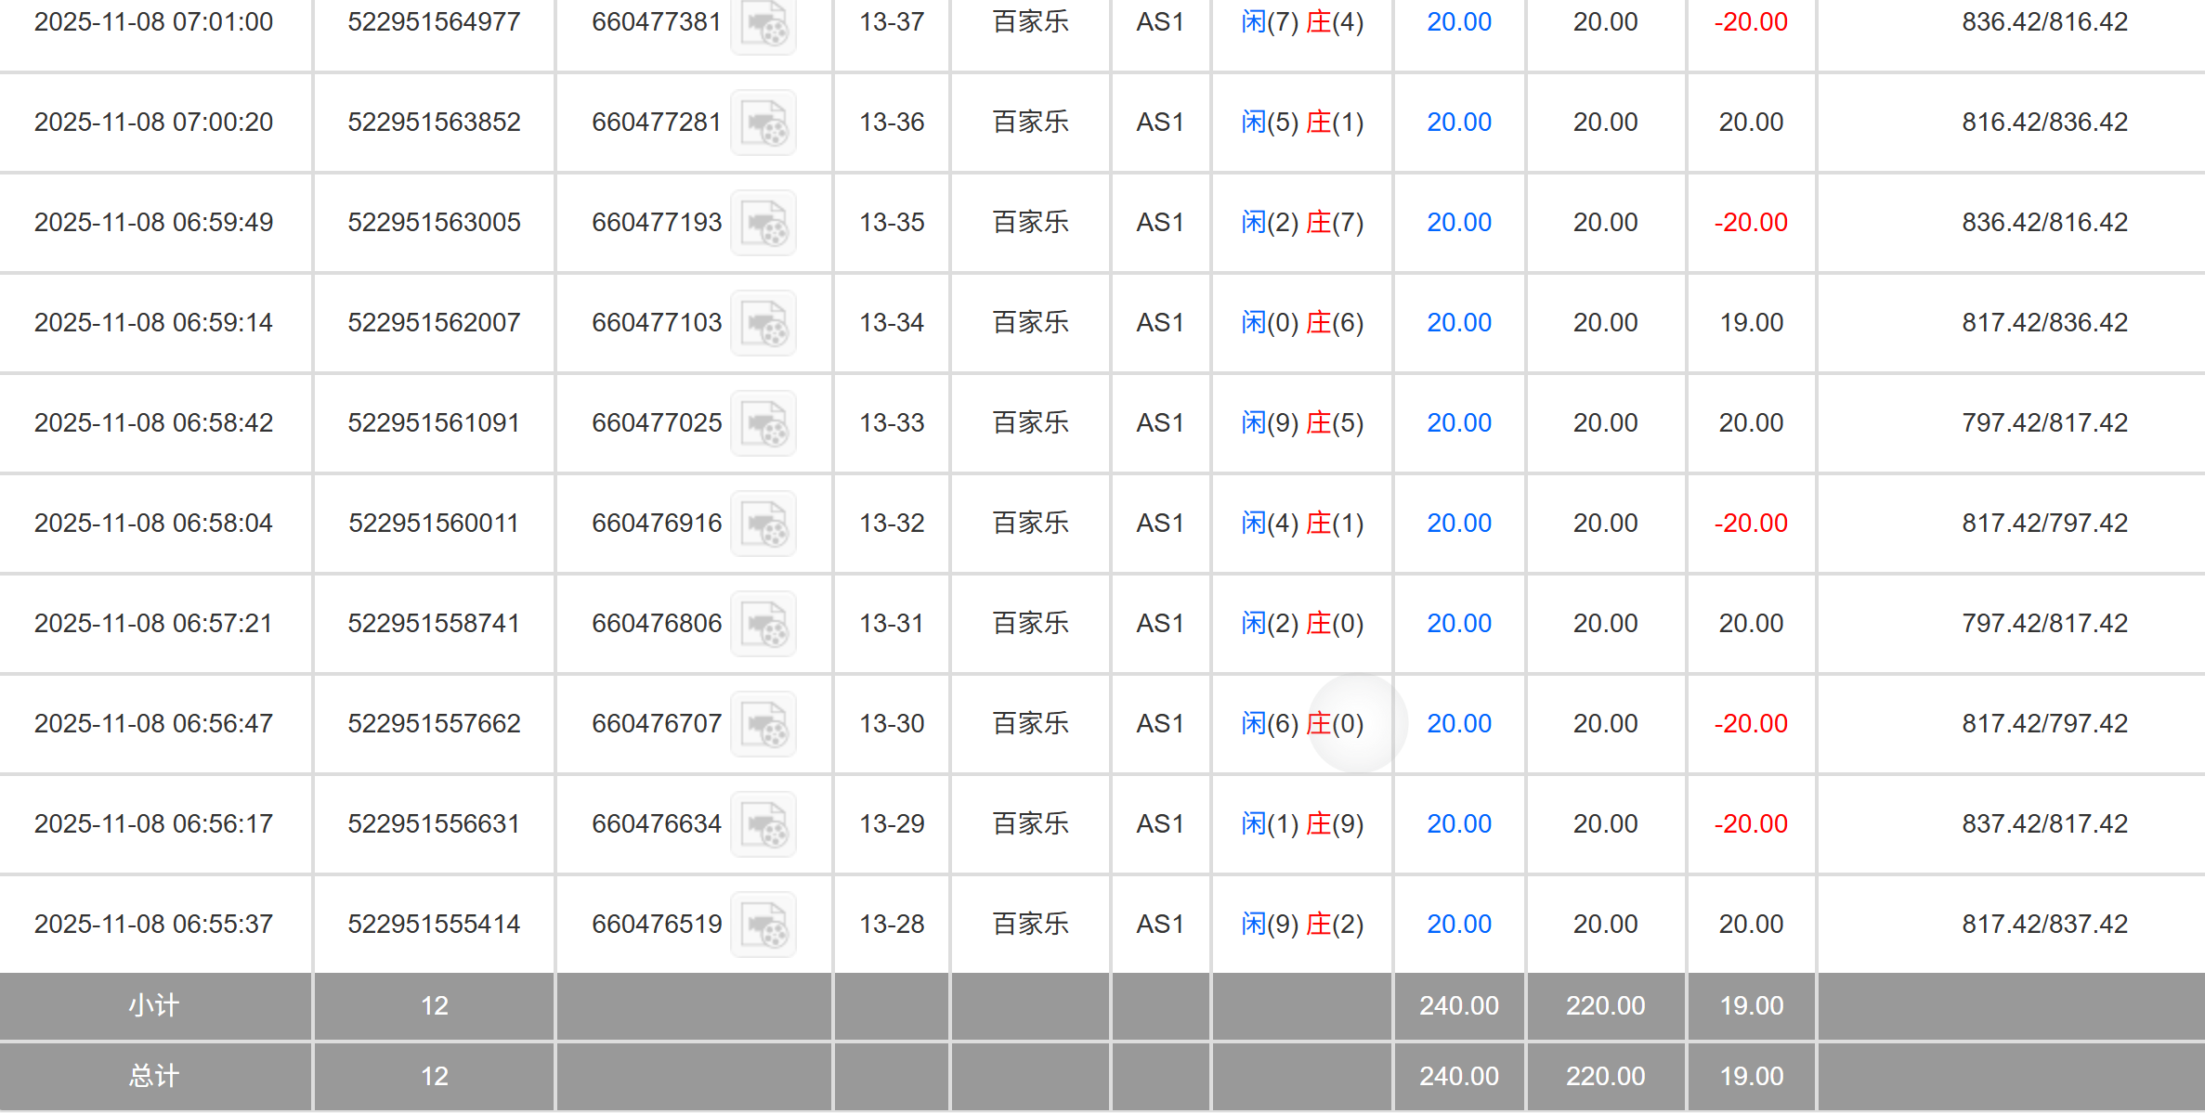The height and width of the screenshot is (1113, 2205).
Task: Open replay icon beside 660477193
Action: click(x=763, y=223)
